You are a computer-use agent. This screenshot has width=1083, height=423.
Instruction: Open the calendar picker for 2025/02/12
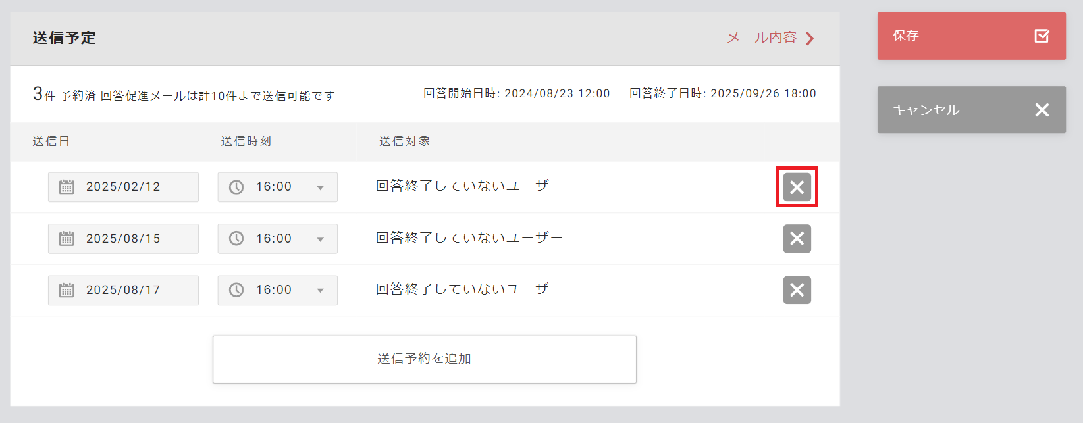tap(68, 187)
